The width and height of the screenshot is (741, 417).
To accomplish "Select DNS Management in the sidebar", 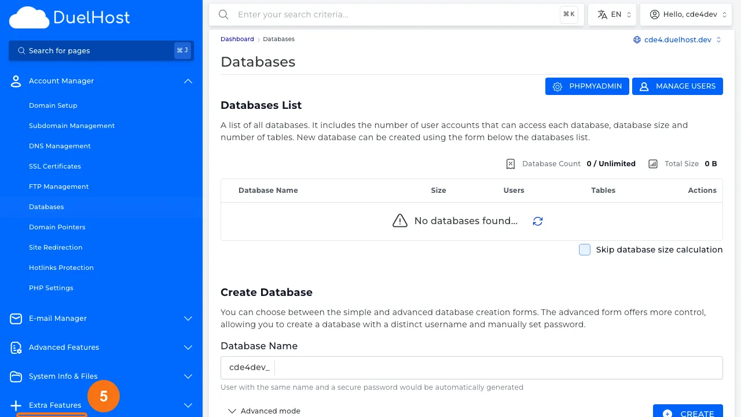I will pos(60,146).
